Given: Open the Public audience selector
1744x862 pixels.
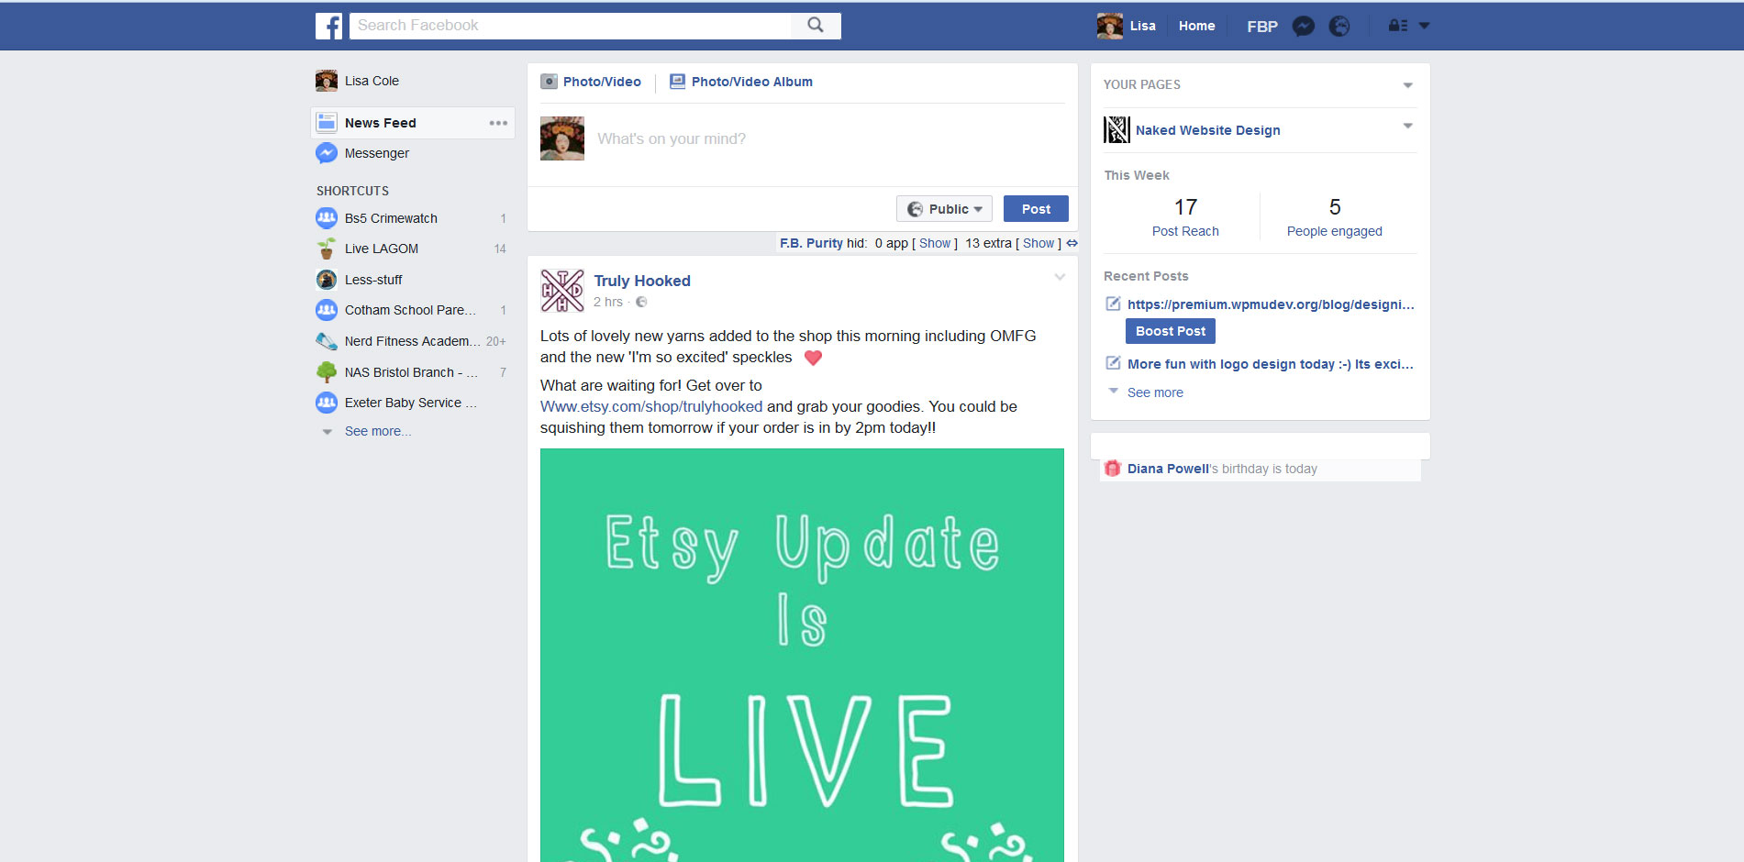Looking at the screenshot, I should (x=944, y=209).
